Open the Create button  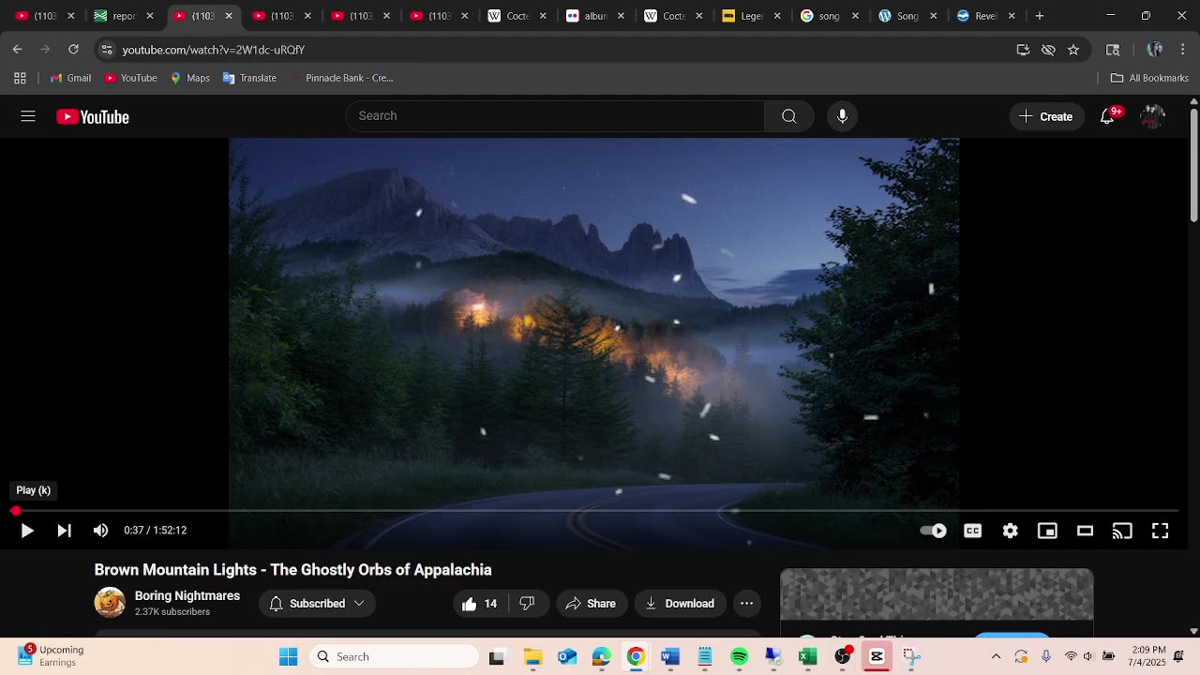[x=1046, y=116]
